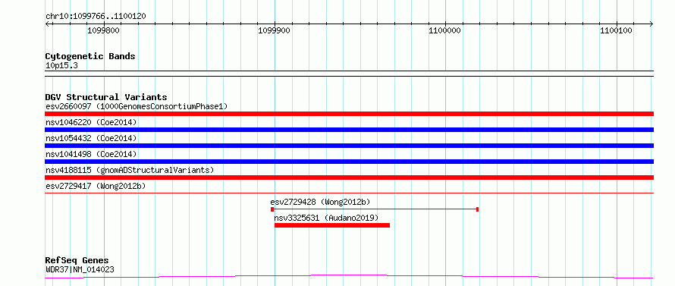
Task: Click the esv2729428 (Wong2012b) label
Action: click(x=320, y=202)
